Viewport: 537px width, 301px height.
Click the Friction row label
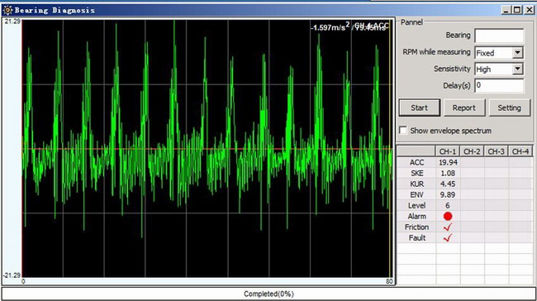click(416, 227)
